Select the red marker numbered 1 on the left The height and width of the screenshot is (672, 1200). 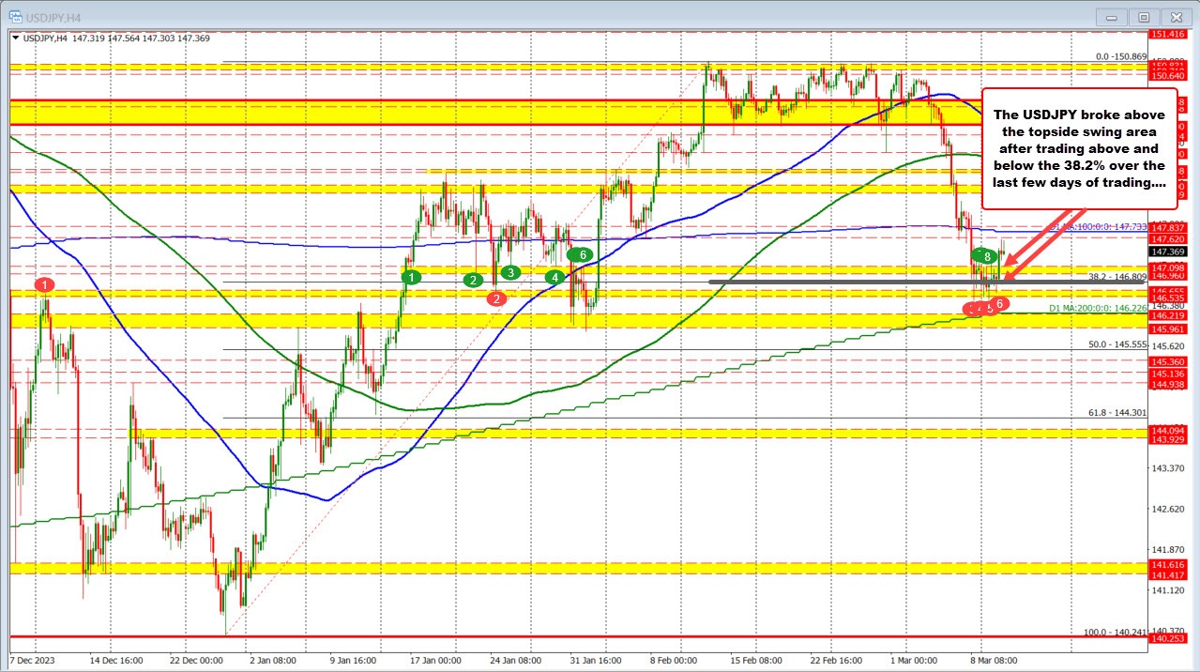pyautogui.click(x=43, y=286)
